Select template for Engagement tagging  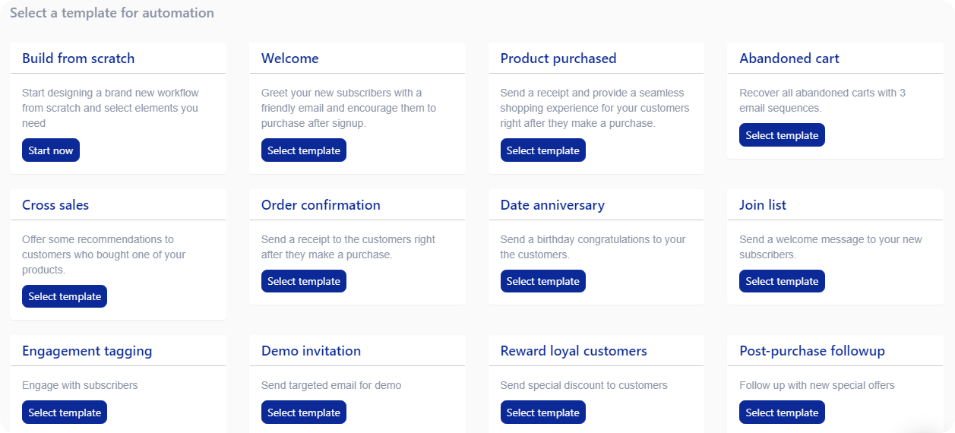[x=65, y=412]
